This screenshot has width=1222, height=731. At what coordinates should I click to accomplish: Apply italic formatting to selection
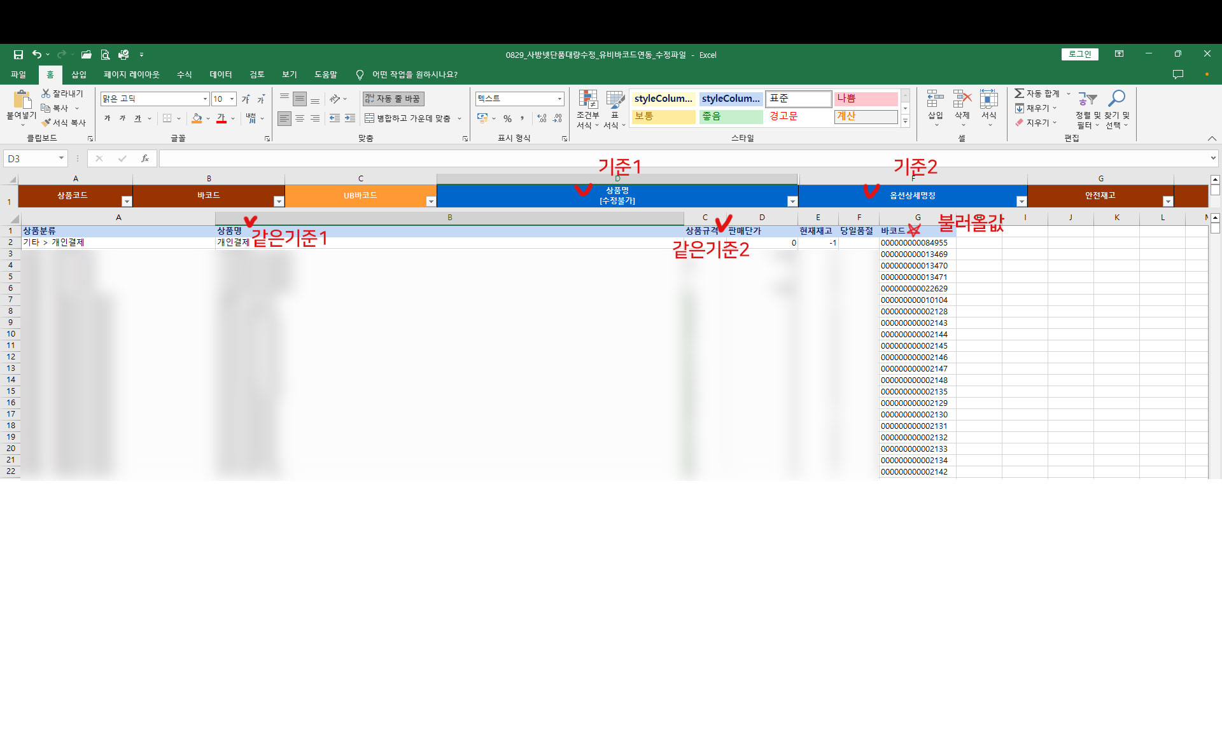click(x=122, y=118)
